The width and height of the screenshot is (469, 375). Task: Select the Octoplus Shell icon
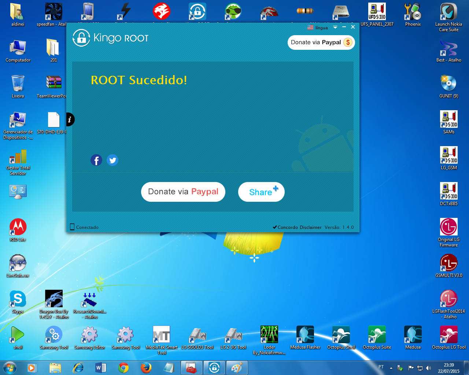pyautogui.click(x=341, y=338)
